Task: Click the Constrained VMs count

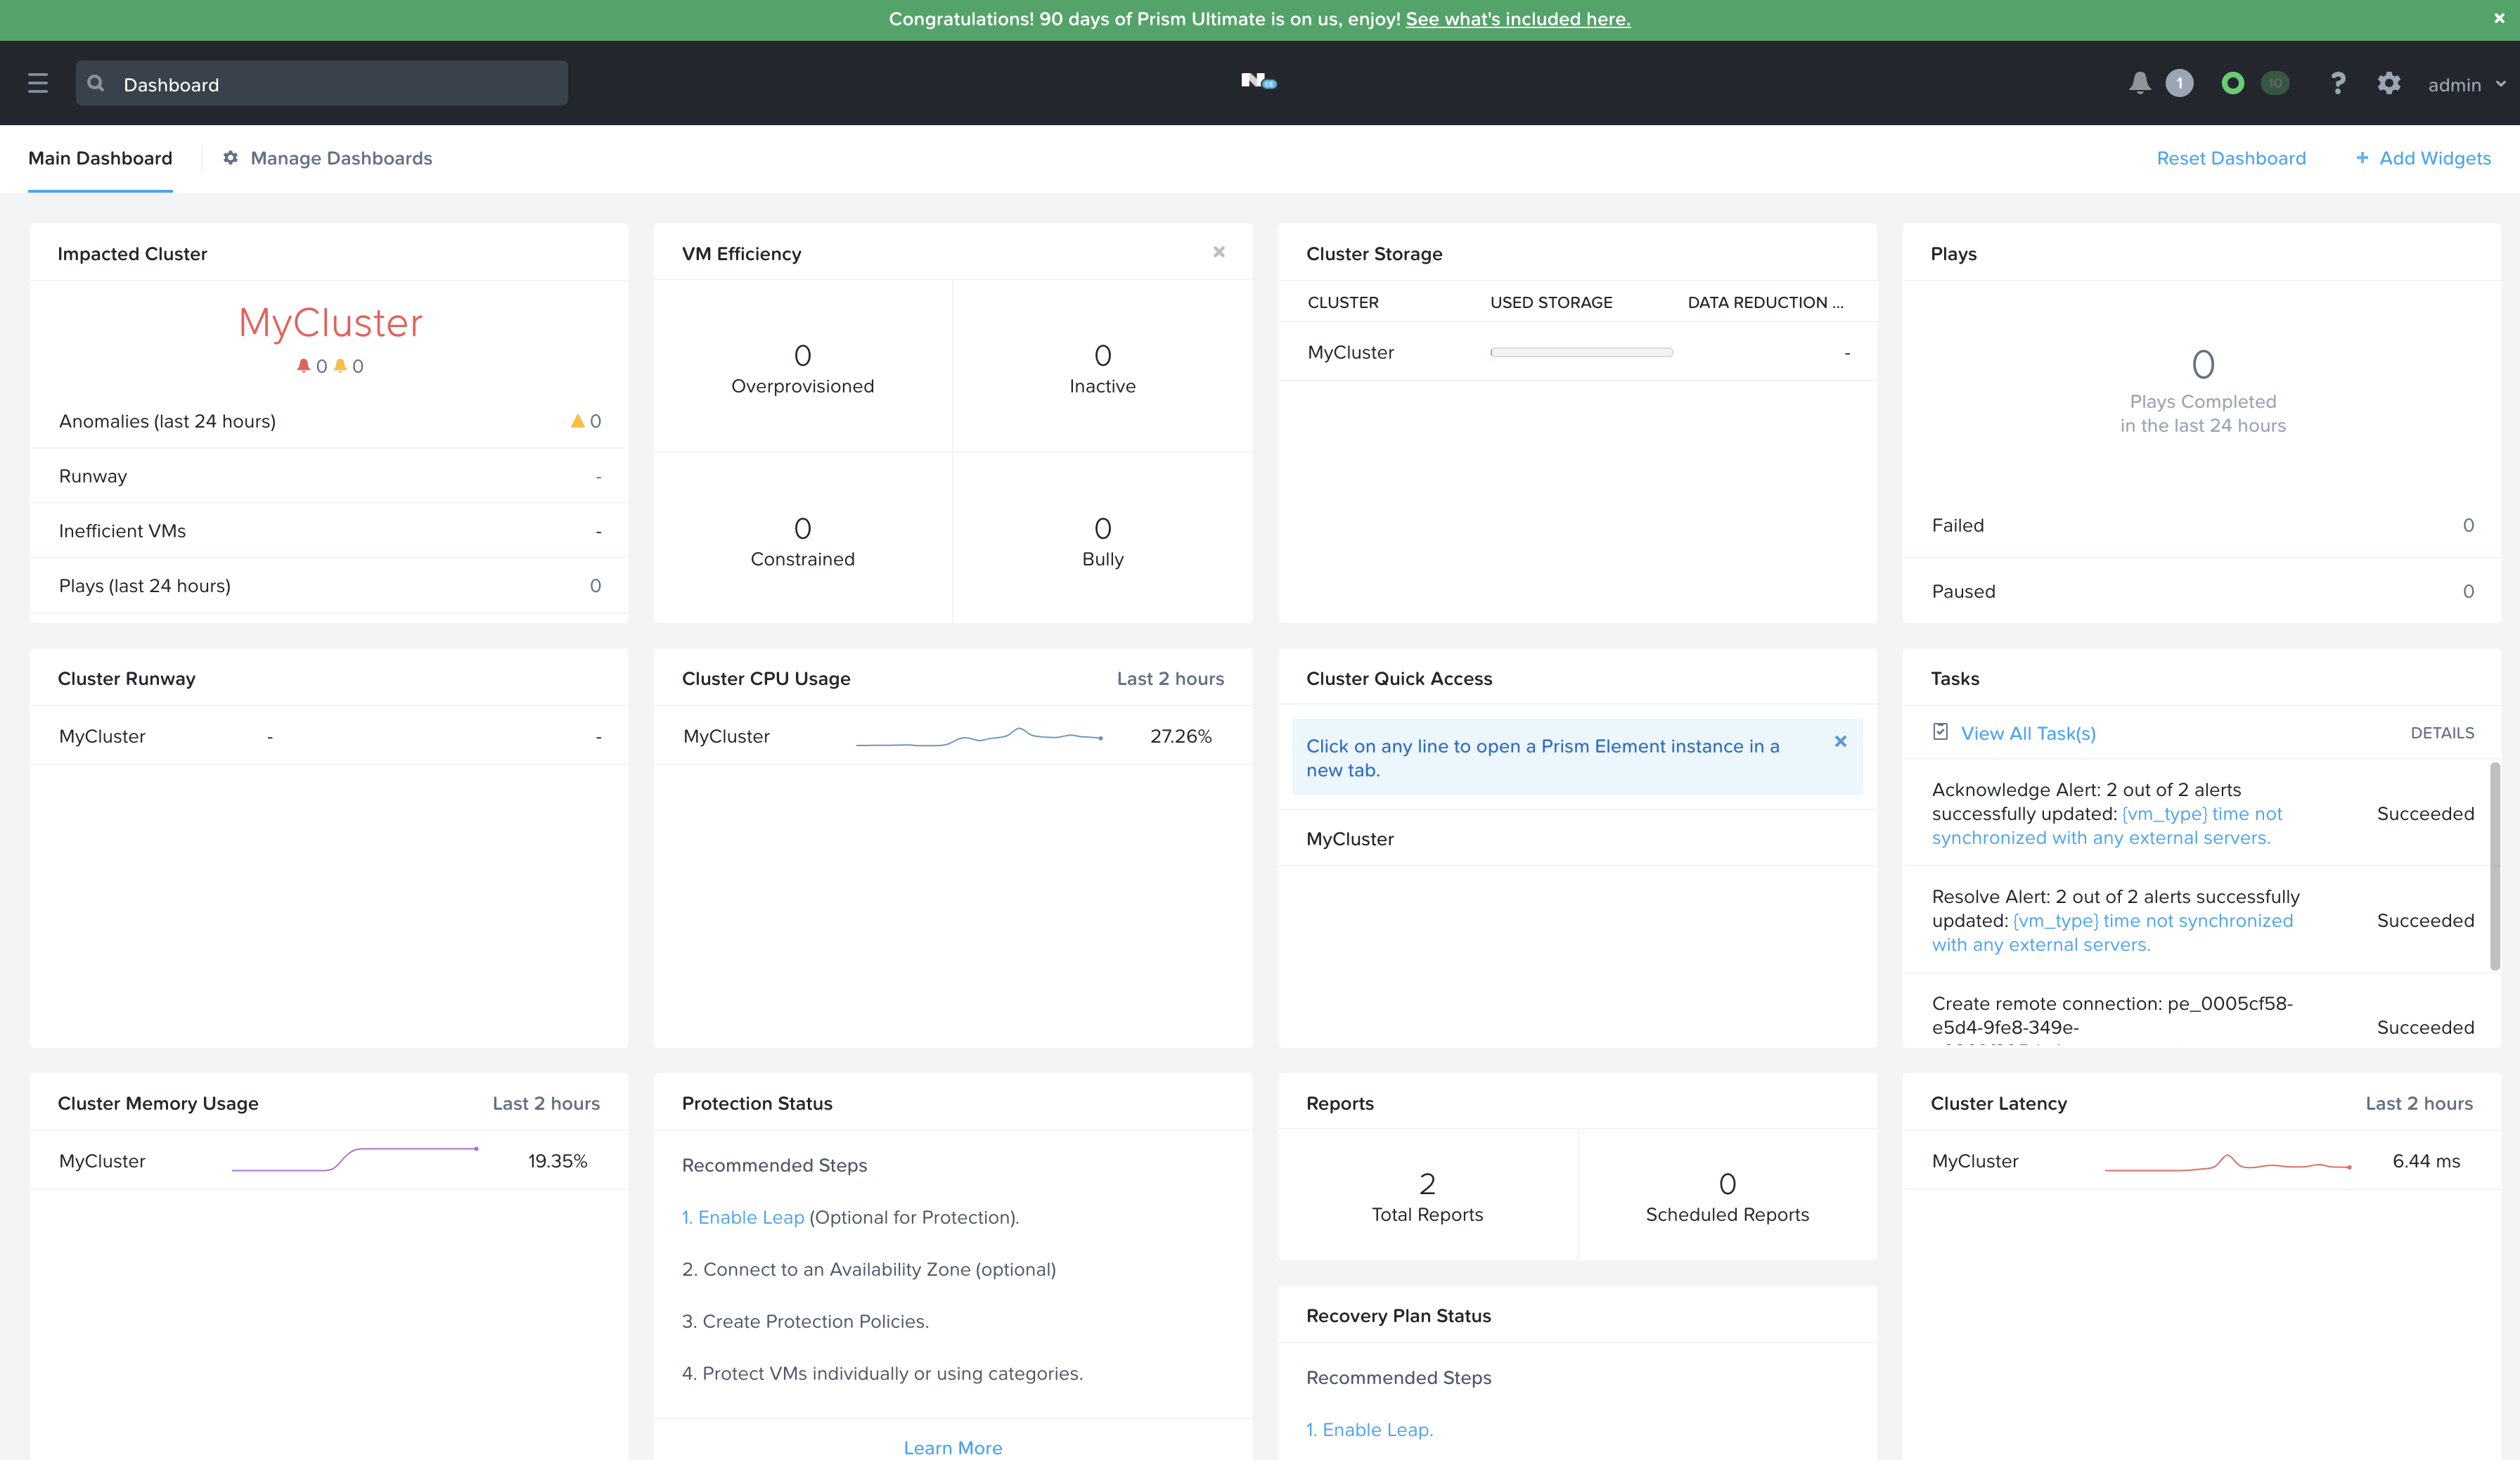Action: pos(802,528)
